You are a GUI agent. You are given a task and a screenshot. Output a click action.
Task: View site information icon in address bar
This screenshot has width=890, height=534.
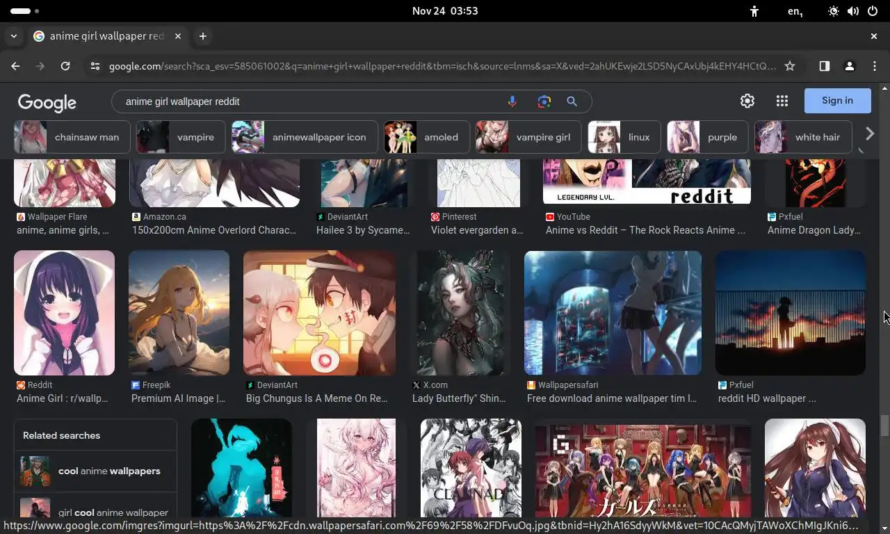(x=95, y=66)
